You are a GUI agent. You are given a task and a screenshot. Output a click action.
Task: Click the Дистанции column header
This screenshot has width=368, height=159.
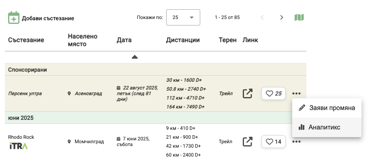(x=183, y=40)
